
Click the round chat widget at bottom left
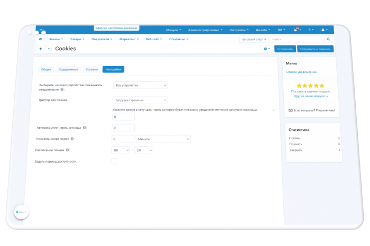tap(21, 212)
